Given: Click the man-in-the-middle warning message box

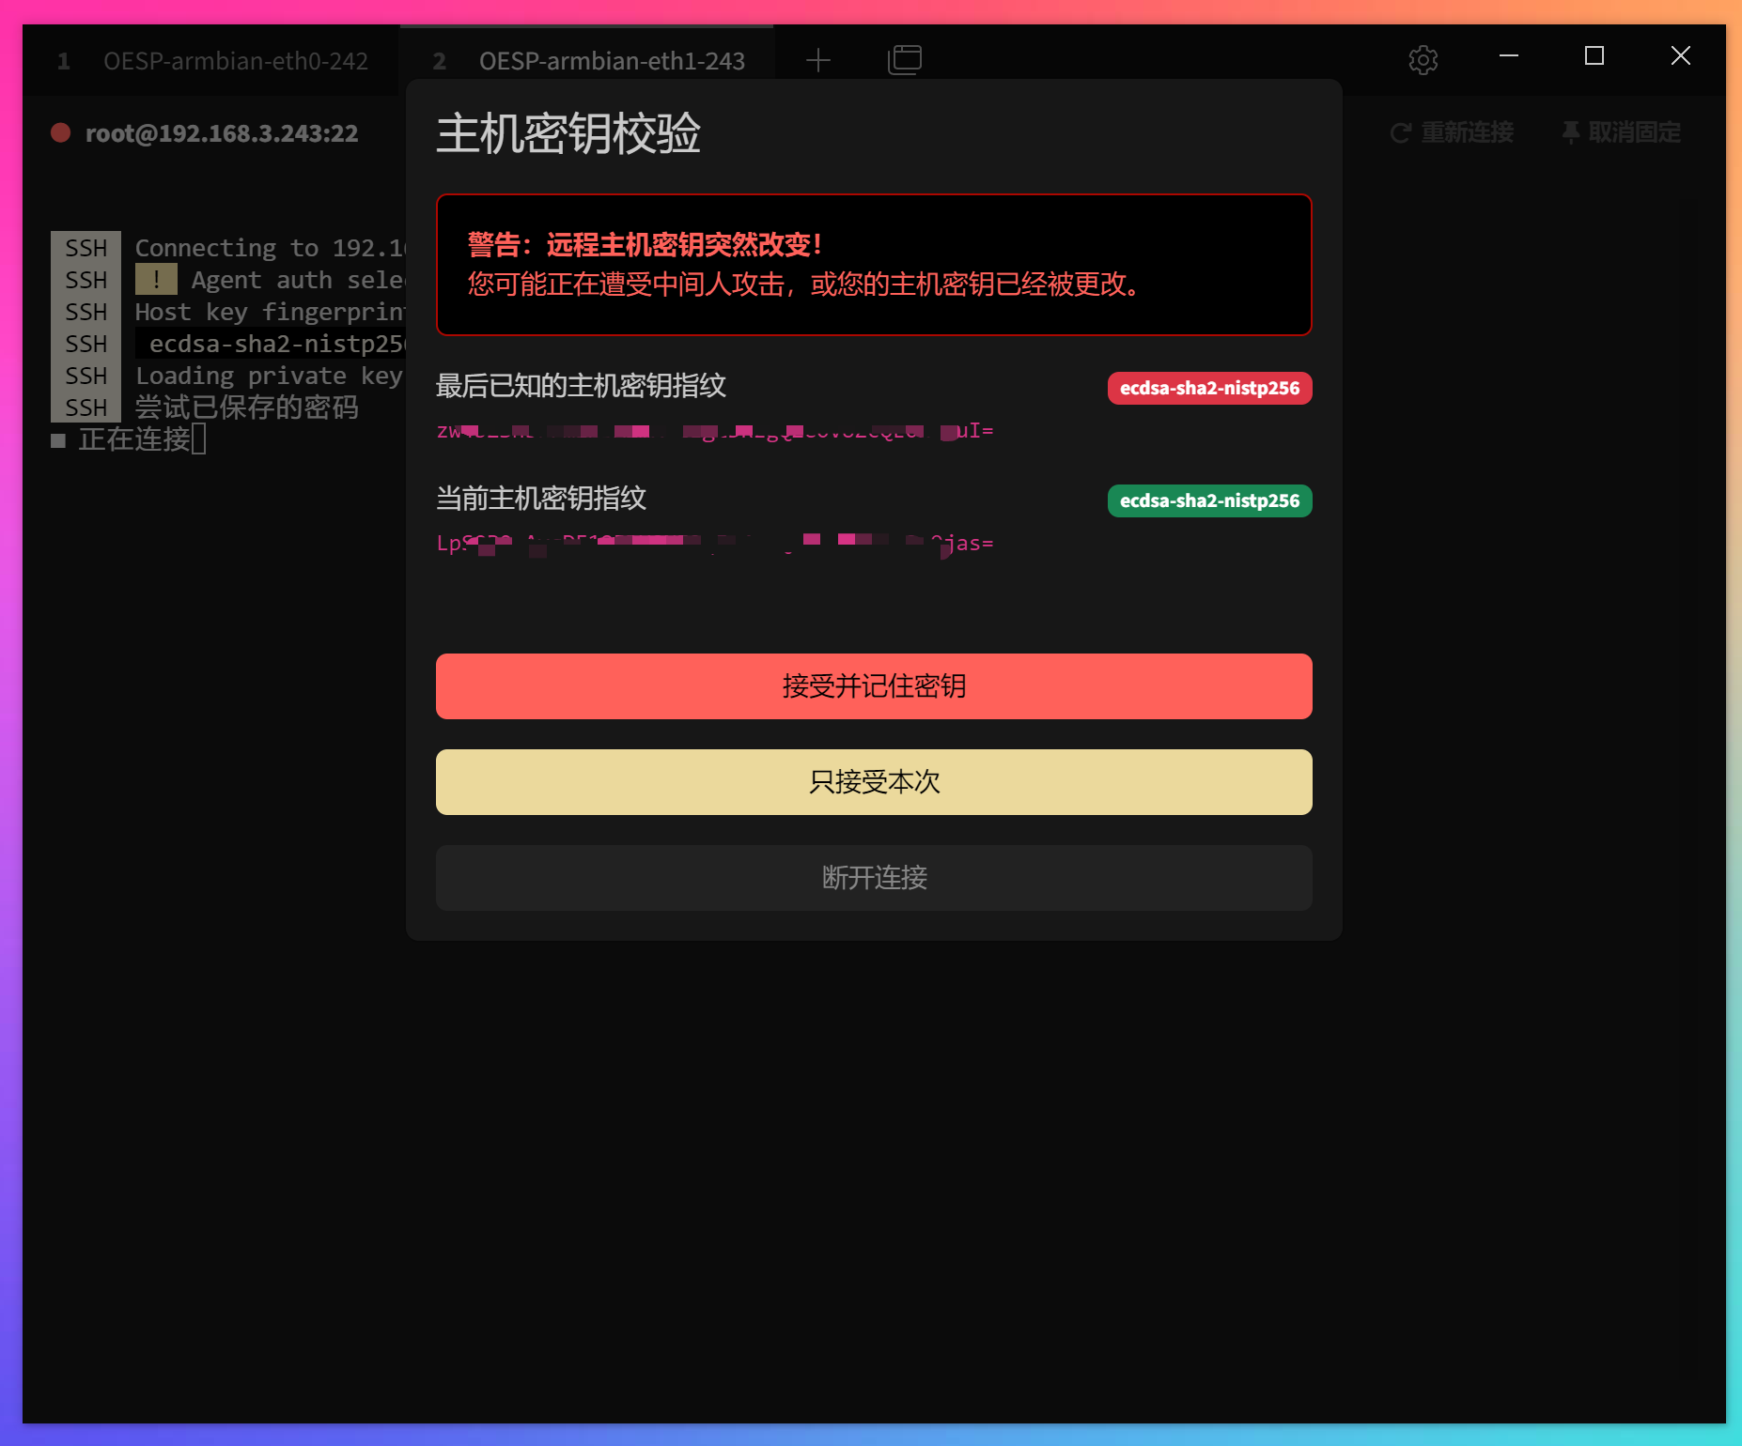Looking at the screenshot, I should 873,266.
